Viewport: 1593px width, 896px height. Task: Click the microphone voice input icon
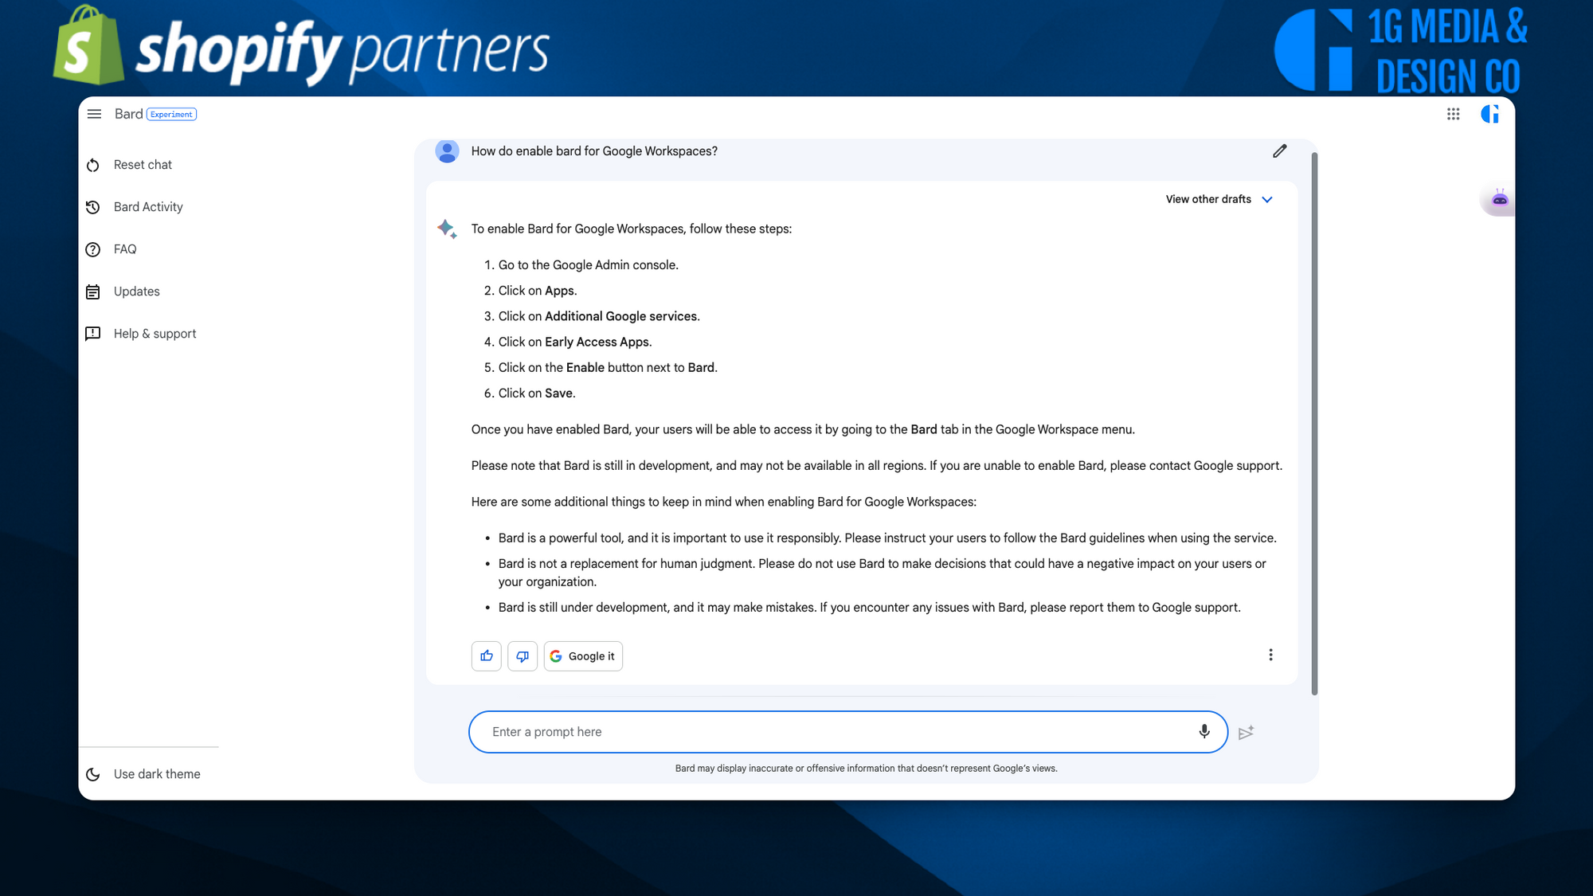tap(1204, 732)
